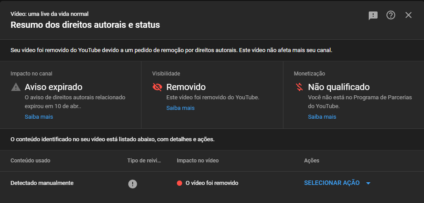Open Saiba mais under Aviso expirado
Viewport: 424px width, 203px height.
(39, 117)
